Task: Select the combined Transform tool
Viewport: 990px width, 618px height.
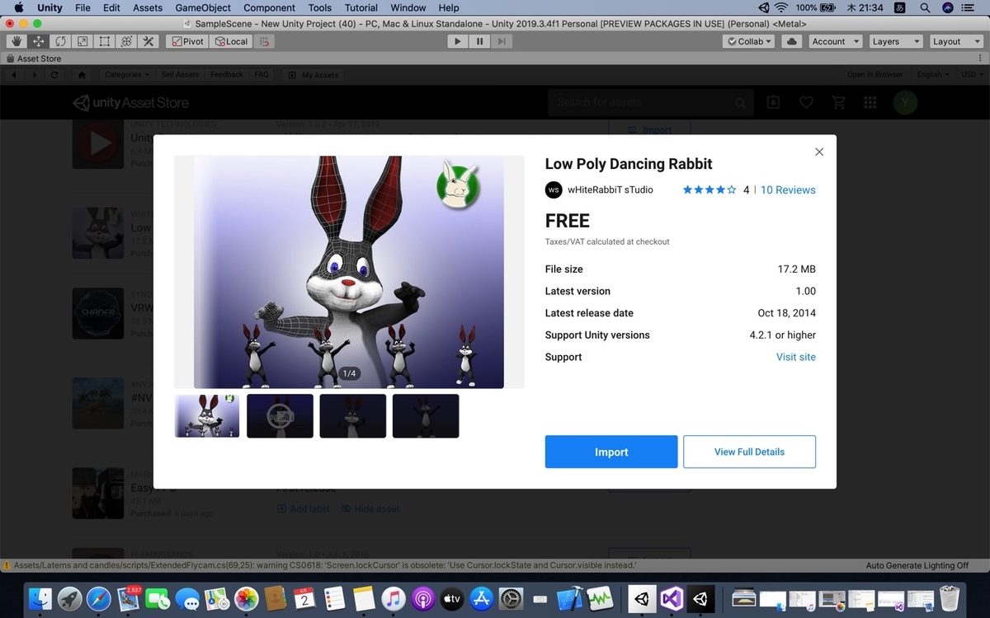Action: (x=126, y=41)
